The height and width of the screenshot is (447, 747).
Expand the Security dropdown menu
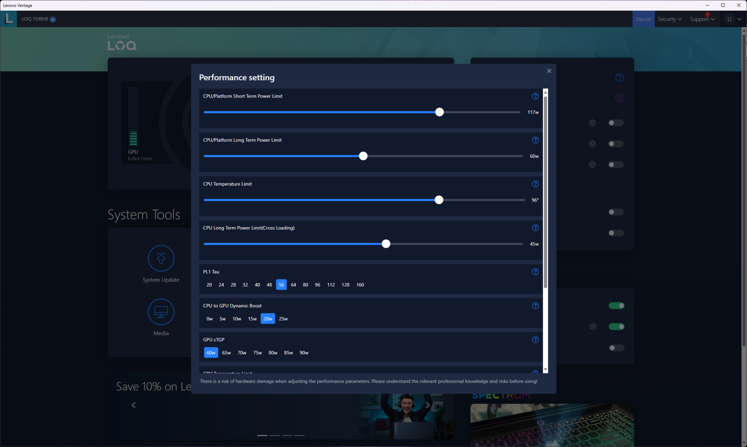click(670, 19)
